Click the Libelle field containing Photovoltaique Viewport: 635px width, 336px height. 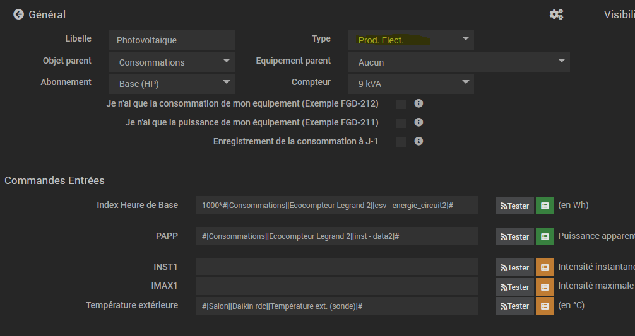pyautogui.click(x=172, y=40)
